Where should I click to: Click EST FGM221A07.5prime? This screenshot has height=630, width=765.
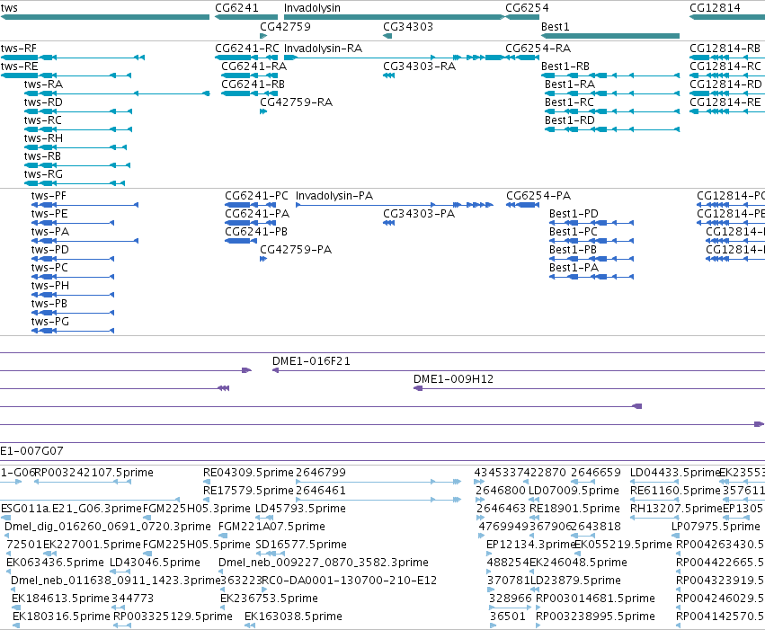pyautogui.click(x=271, y=527)
